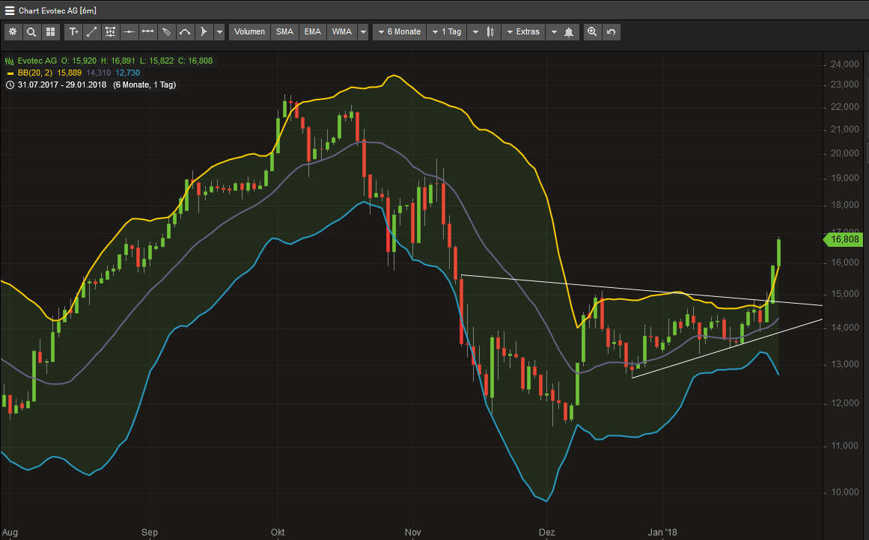Click the Chart Evotec AG [6m] title

click(58, 10)
